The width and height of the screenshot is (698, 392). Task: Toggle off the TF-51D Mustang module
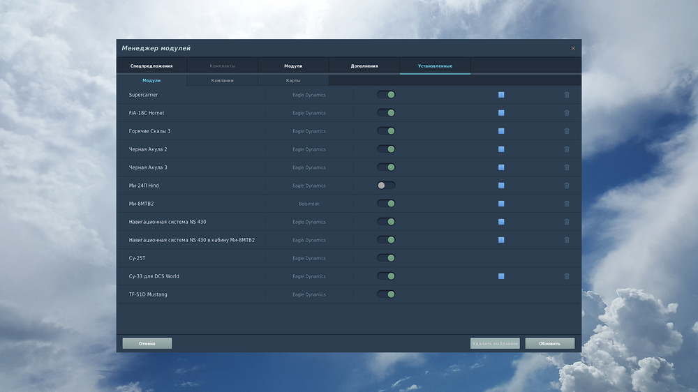pyautogui.click(x=386, y=294)
